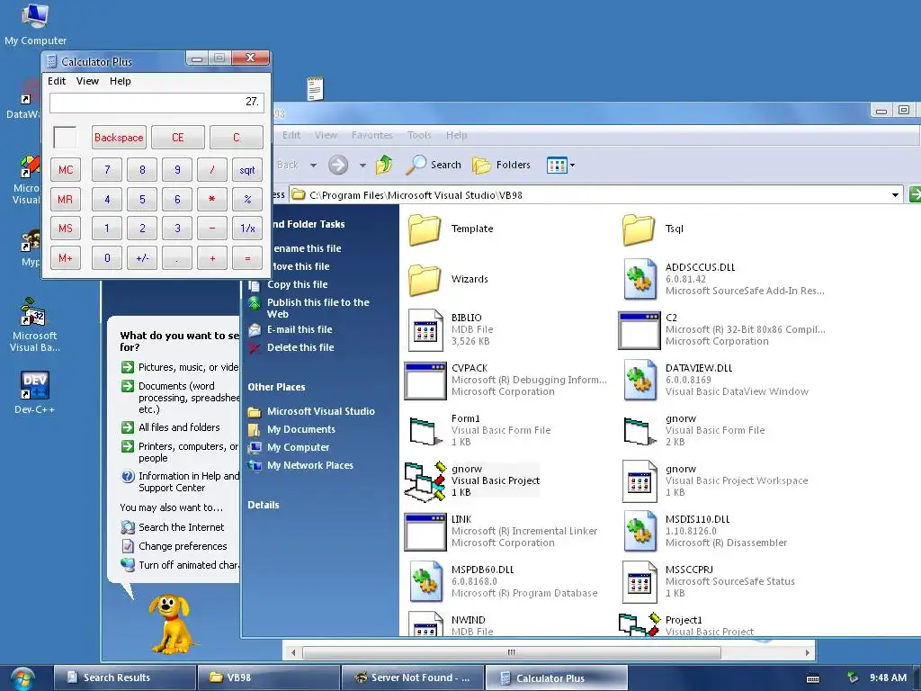Click E-mail this file link
The image size is (921, 691).
point(300,329)
